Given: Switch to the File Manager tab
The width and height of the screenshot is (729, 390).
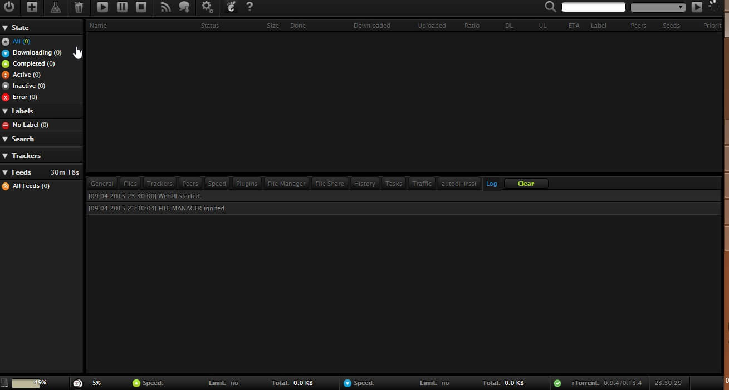Looking at the screenshot, I should [x=286, y=184].
